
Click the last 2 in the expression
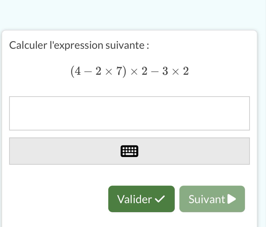tap(186, 71)
